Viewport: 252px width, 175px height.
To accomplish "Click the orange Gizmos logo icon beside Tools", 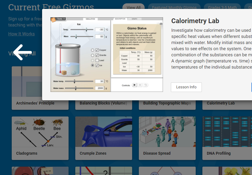I will (53, 20).
